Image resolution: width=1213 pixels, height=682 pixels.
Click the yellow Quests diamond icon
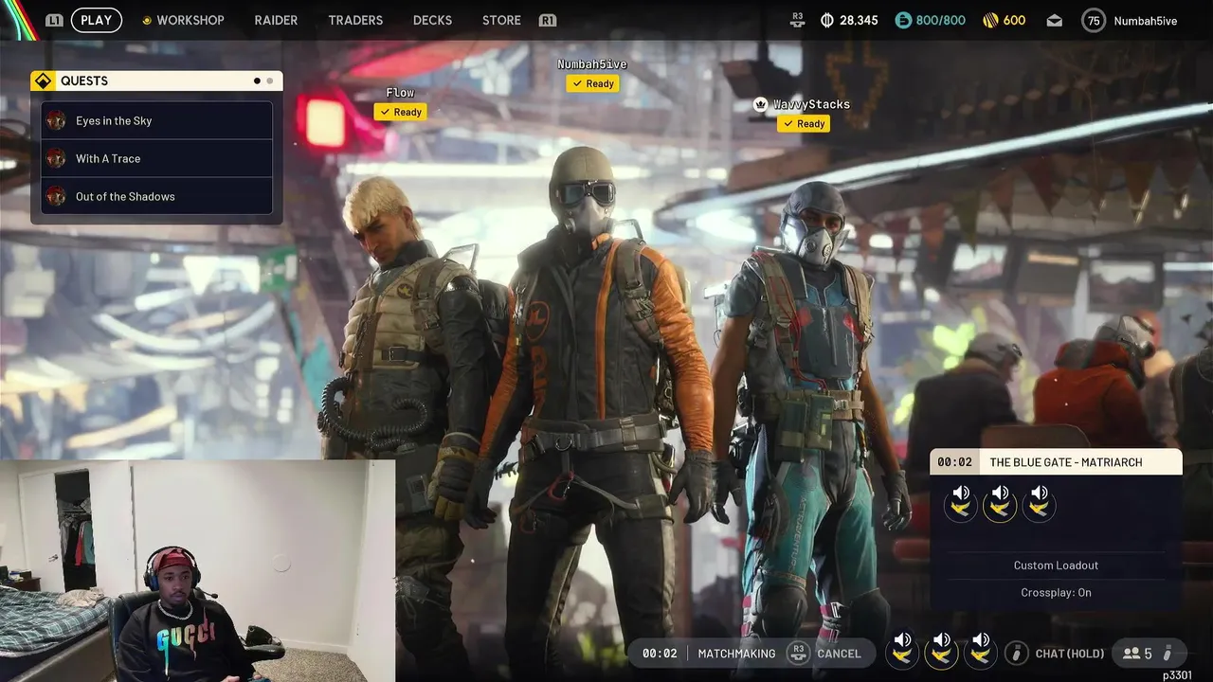click(43, 81)
